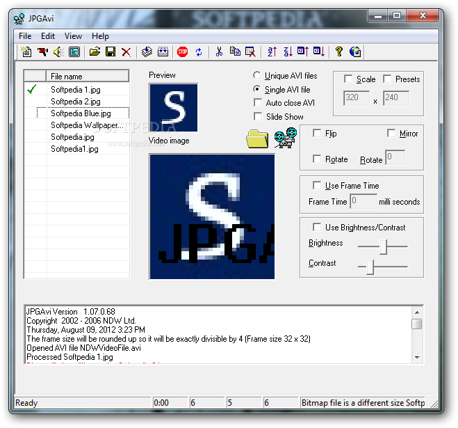Screen dimensions: 458x428
Task: Click the globe web link icon
Action: [355, 52]
